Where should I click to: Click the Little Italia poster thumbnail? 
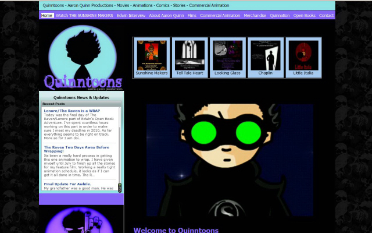click(303, 55)
